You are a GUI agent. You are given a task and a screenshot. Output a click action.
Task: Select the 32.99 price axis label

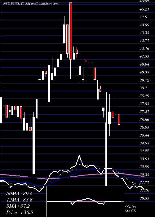pos(144,167)
